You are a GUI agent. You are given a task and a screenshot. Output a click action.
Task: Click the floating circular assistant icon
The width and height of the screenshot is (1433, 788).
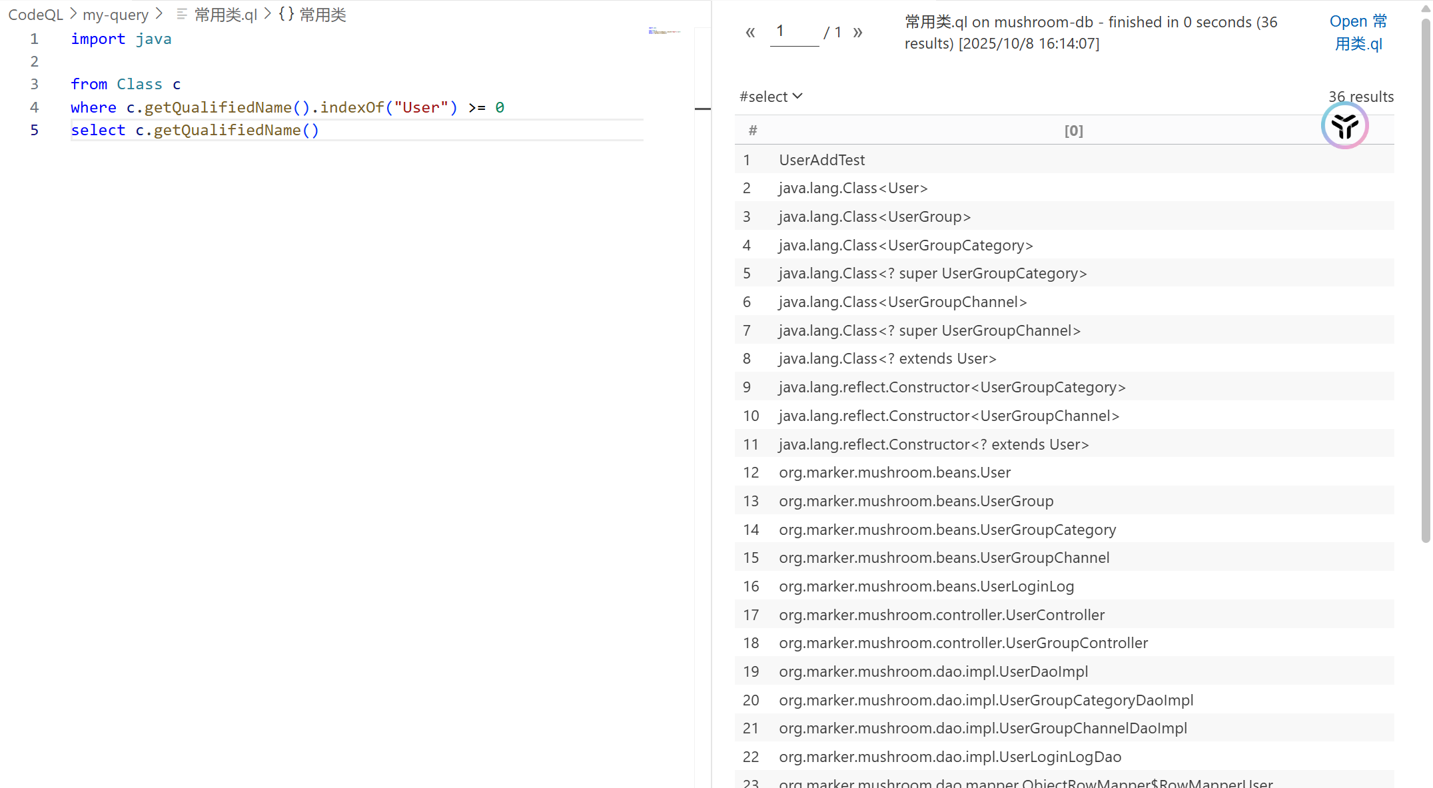point(1344,125)
